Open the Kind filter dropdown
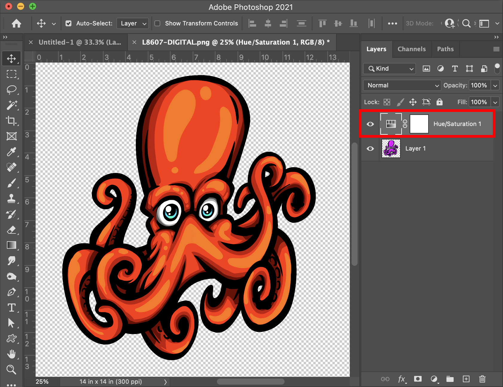 389,69
